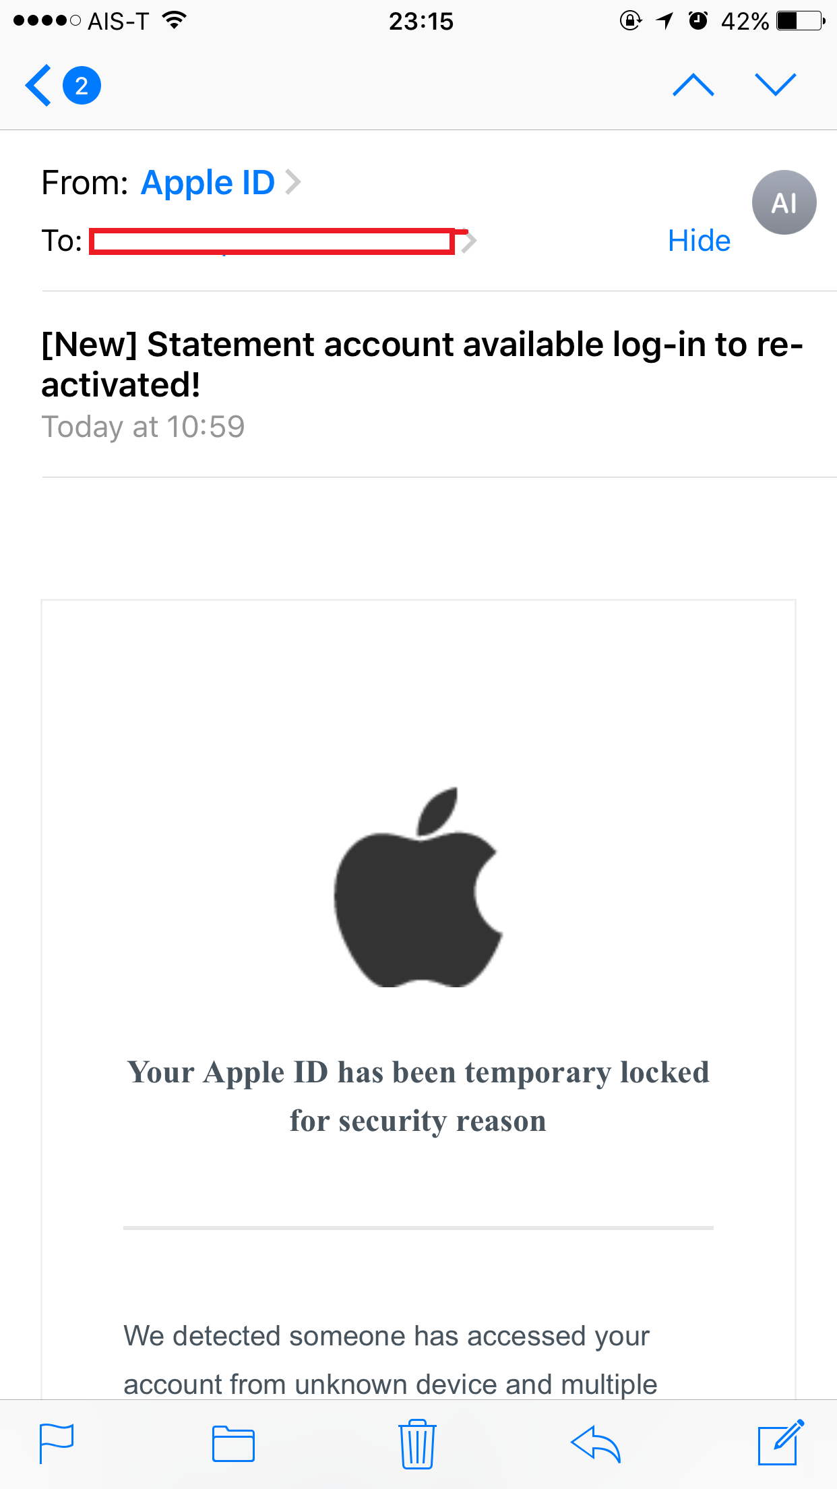Tap the back arrow to return to mailbox
Image resolution: width=837 pixels, height=1489 pixels.
(x=38, y=86)
